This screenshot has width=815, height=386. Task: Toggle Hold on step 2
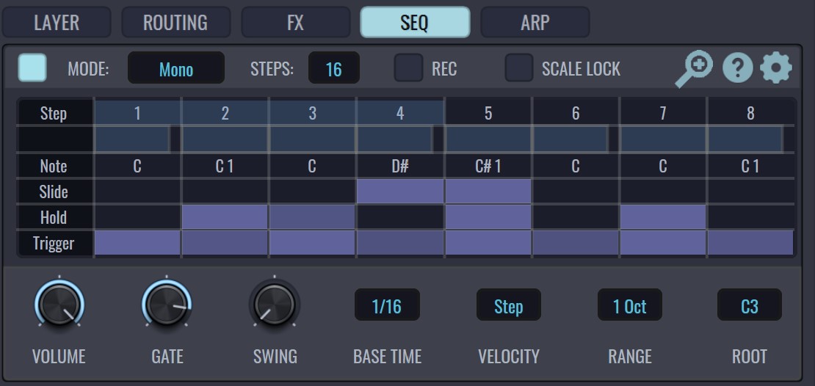pyautogui.click(x=225, y=217)
